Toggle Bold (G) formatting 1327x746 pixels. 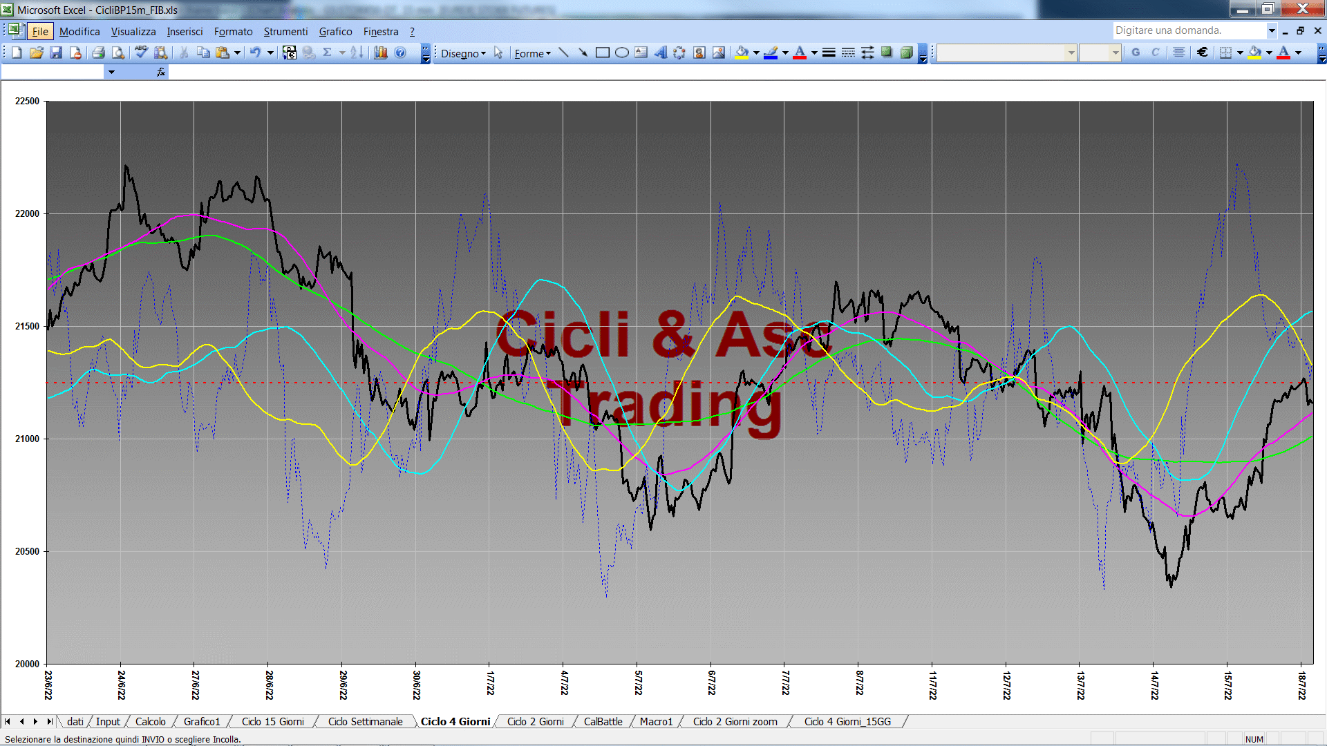(1136, 52)
